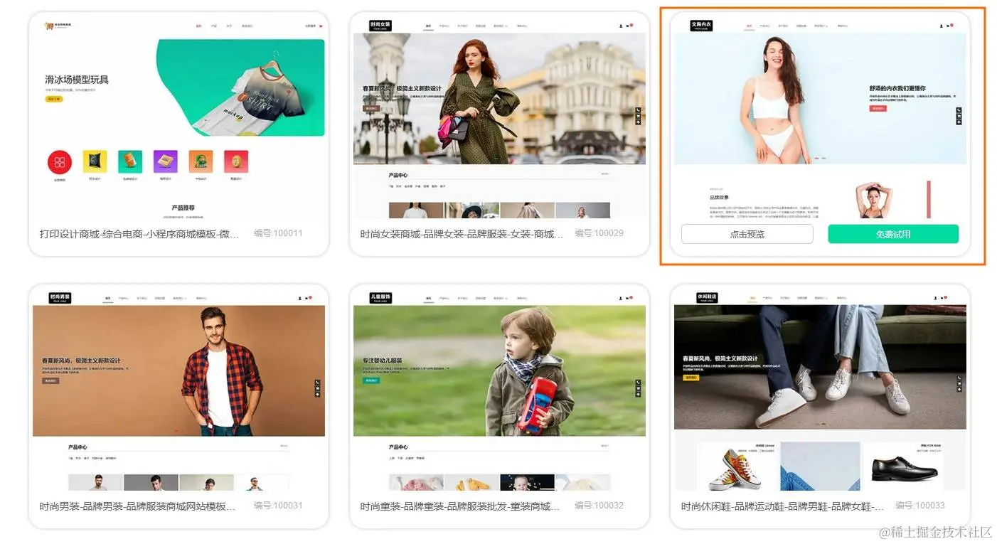
Task: Click the pink coin design icon
Action: (x=236, y=161)
